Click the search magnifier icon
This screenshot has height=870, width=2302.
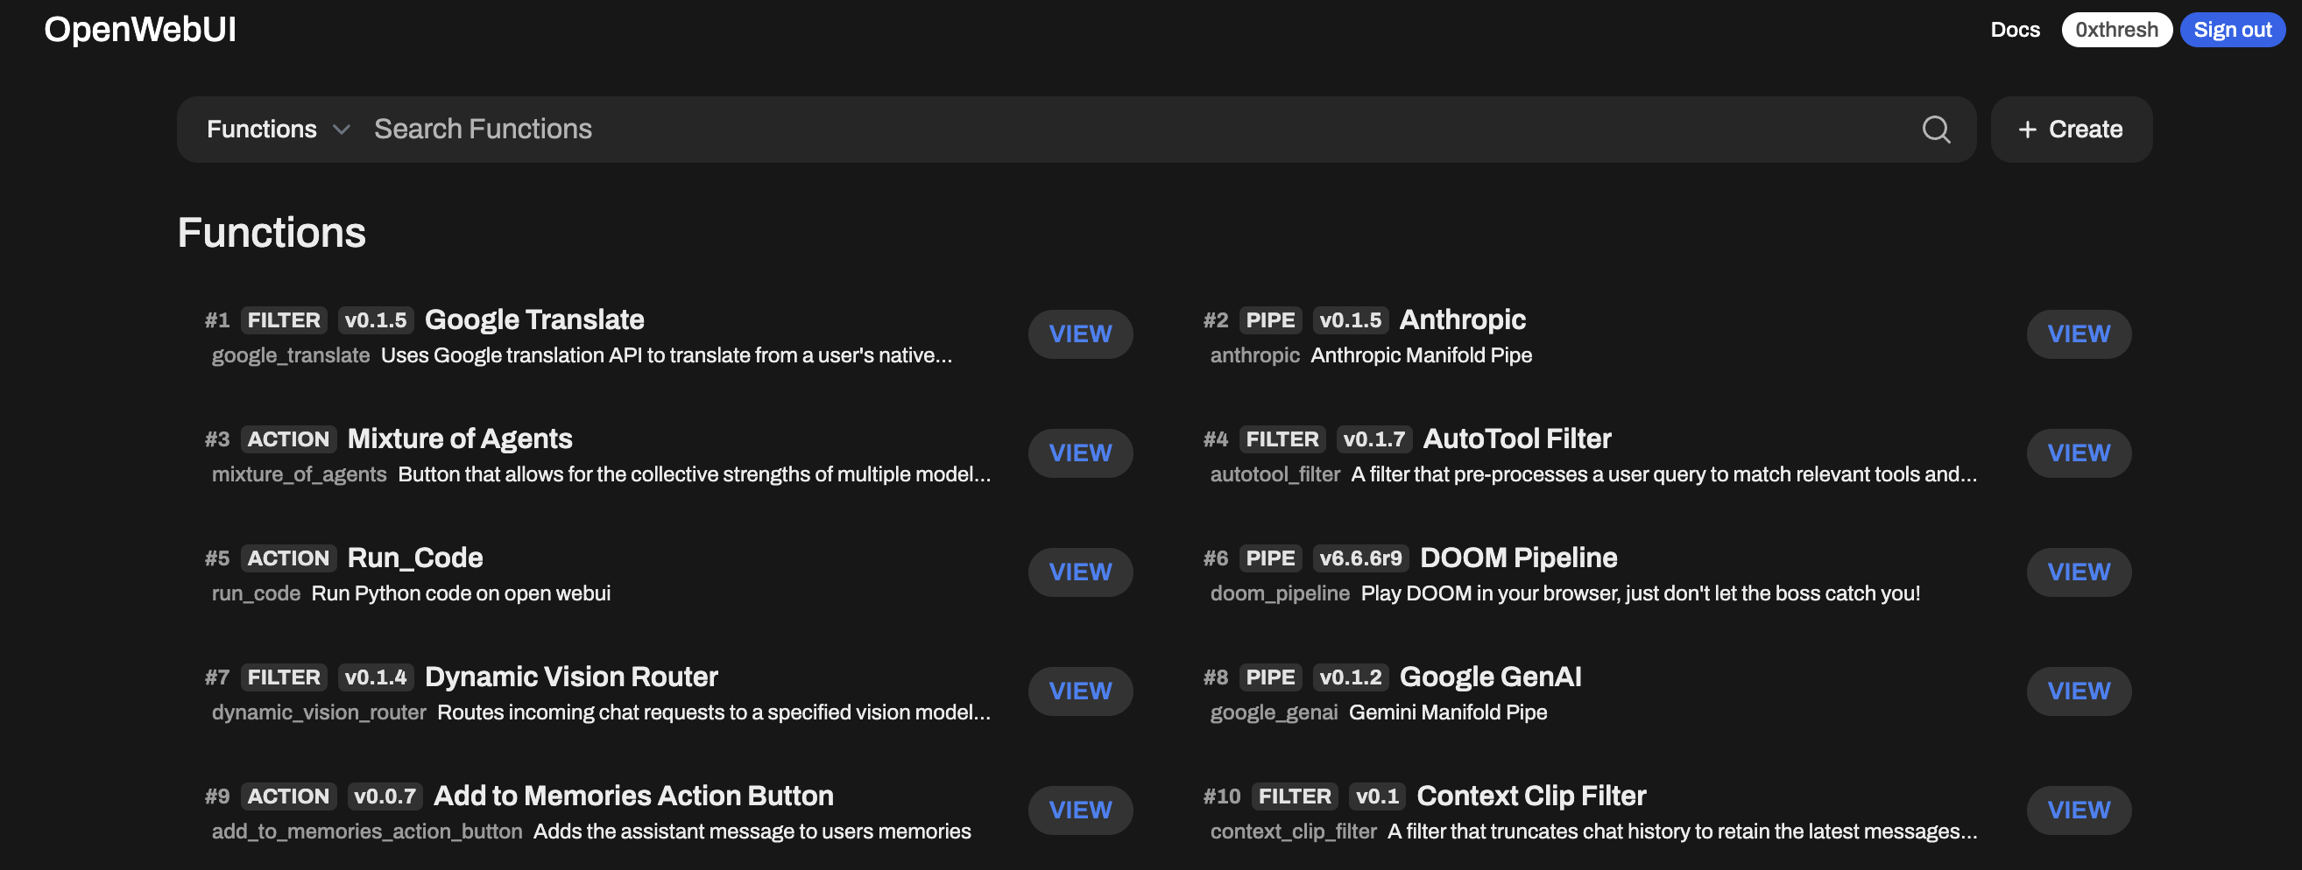[x=1936, y=130]
